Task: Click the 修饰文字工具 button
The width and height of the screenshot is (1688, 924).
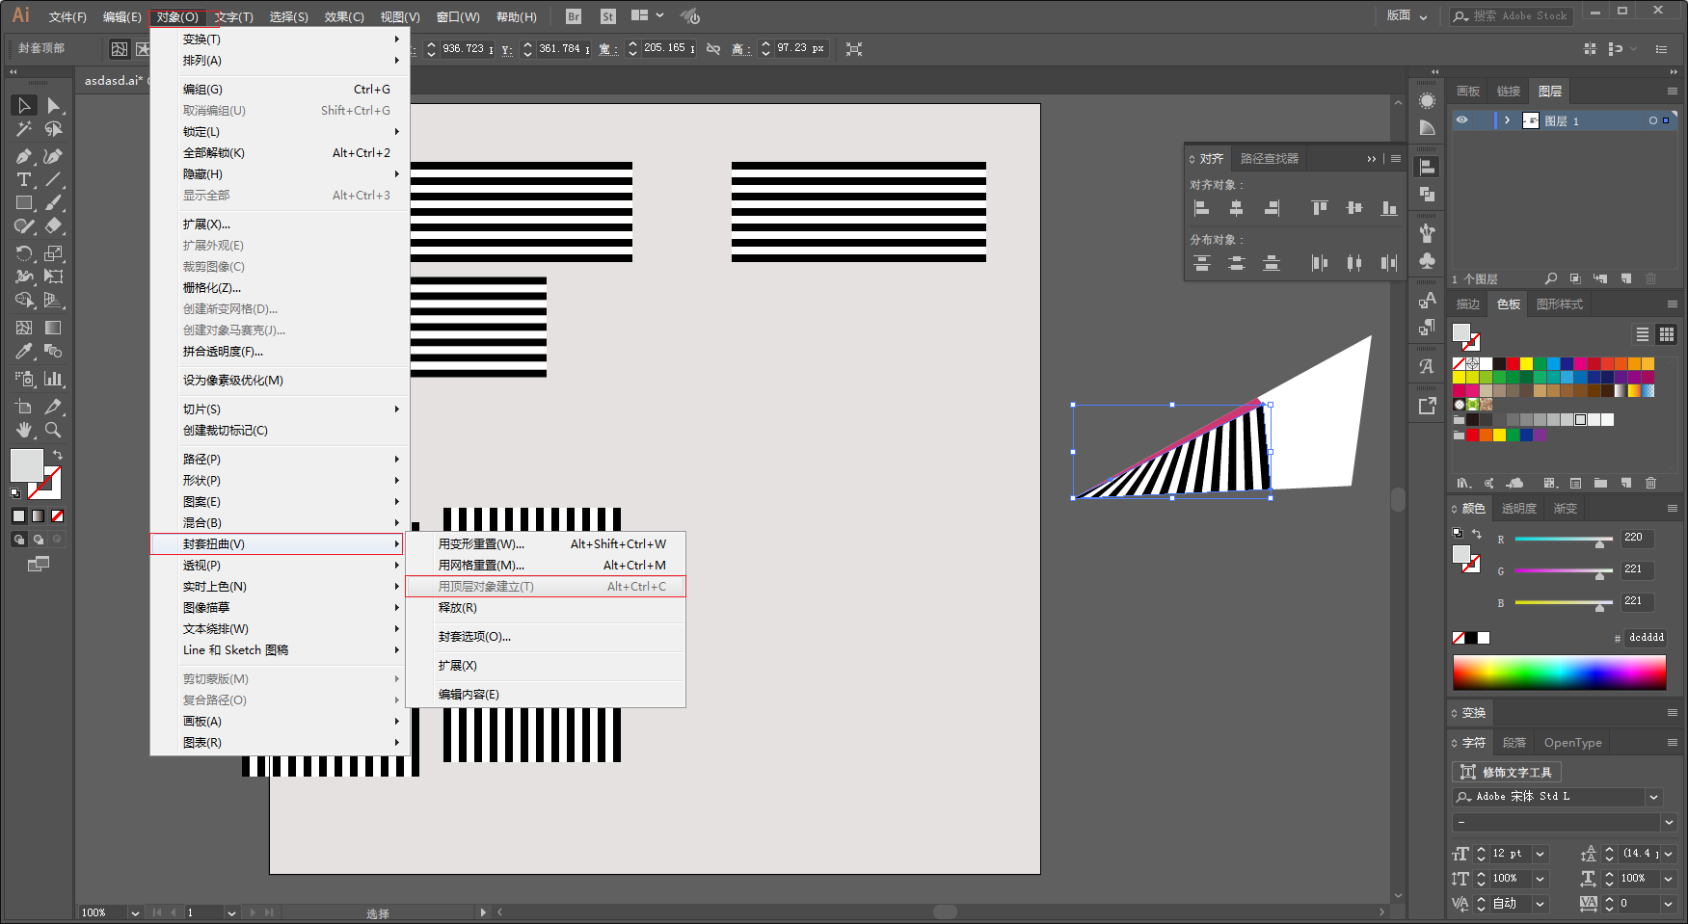Action: pos(1507,772)
